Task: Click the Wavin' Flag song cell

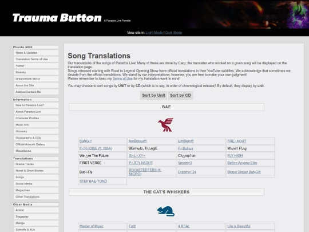Action: (x=250, y=148)
